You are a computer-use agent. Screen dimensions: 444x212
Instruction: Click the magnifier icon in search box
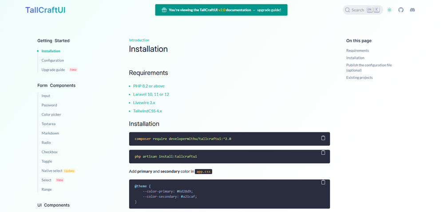348,10
